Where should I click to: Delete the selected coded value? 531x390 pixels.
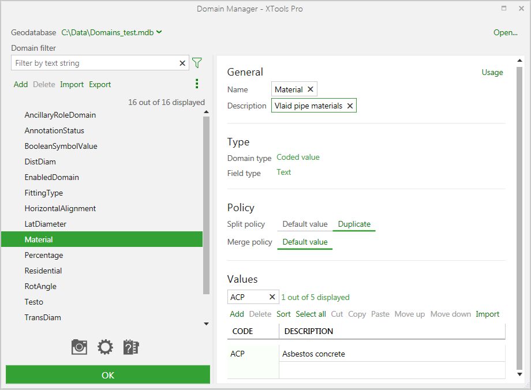[260, 314]
